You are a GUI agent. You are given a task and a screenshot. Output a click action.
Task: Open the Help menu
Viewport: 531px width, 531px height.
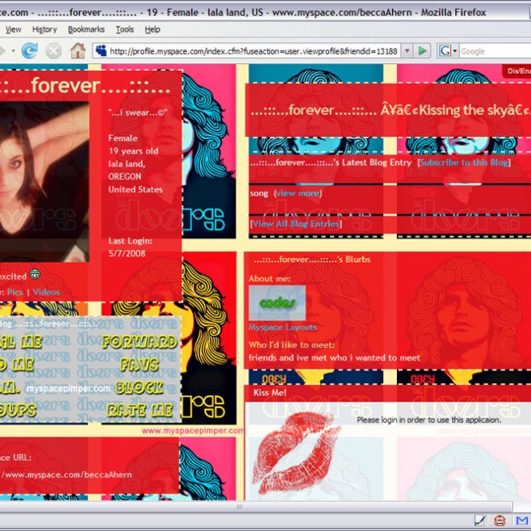click(153, 30)
